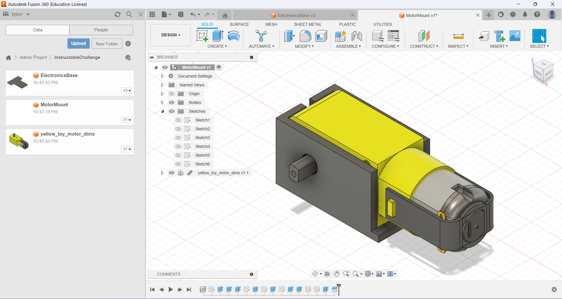Open the Automate fork icon
The height and width of the screenshot is (299, 562).
pos(261,36)
